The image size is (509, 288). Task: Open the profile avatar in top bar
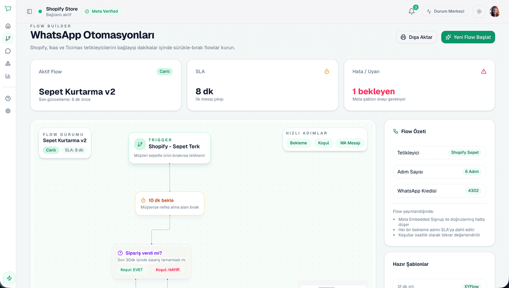(495, 11)
